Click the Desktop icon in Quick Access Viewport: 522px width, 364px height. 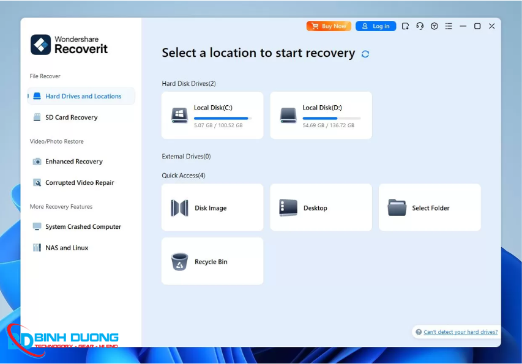[288, 207]
